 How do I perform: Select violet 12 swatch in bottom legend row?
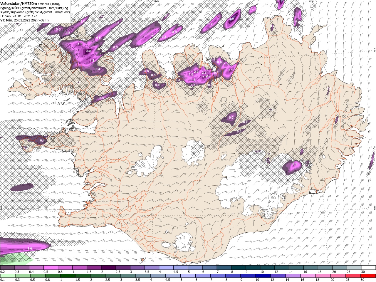pyautogui.click(x=278, y=276)
